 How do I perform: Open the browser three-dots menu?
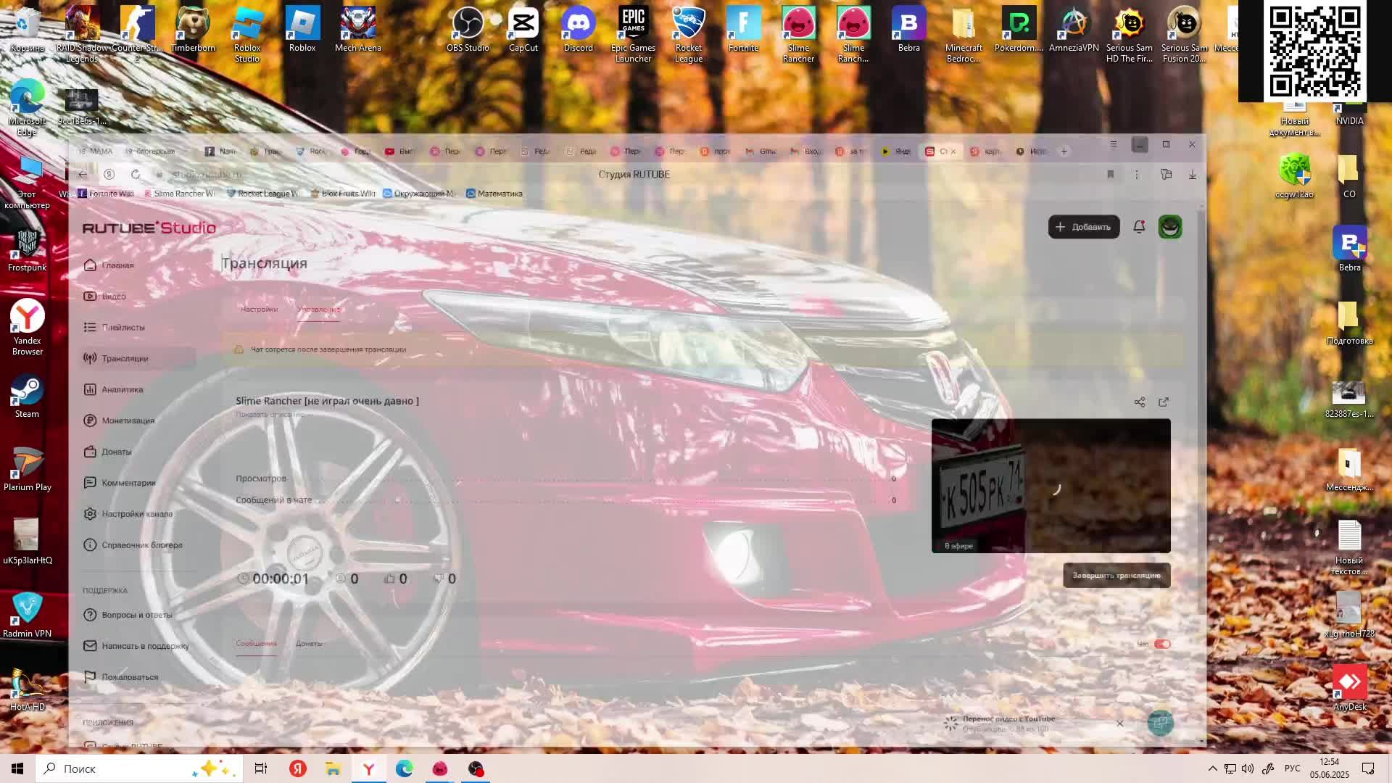(x=1137, y=175)
